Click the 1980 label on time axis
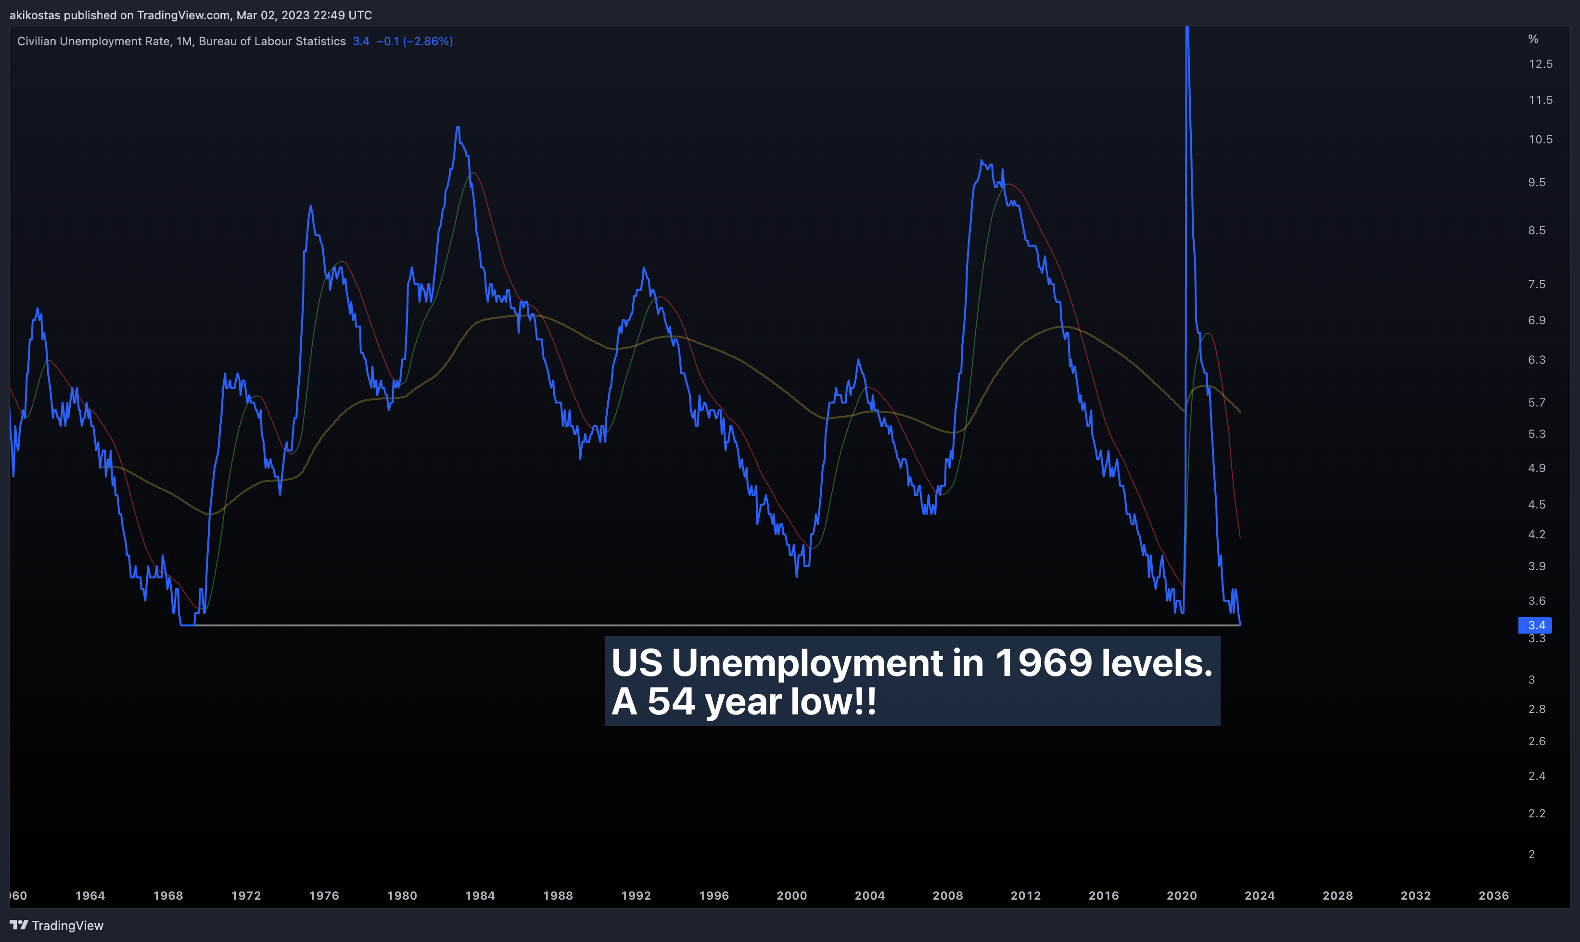Screen dimensions: 1580x942 pos(403,896)
